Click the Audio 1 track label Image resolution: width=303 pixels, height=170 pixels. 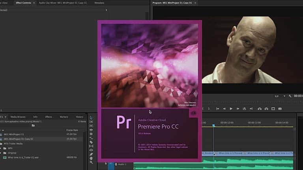coord(122,164)
